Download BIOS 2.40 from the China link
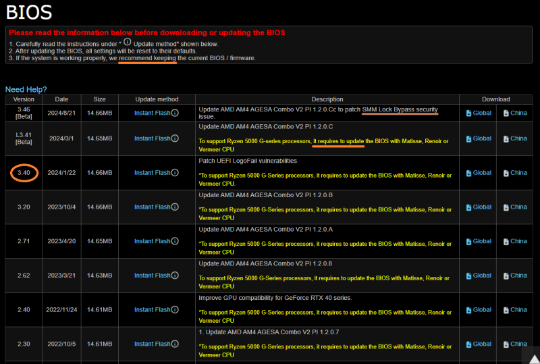540x364 pixels. 518,309
